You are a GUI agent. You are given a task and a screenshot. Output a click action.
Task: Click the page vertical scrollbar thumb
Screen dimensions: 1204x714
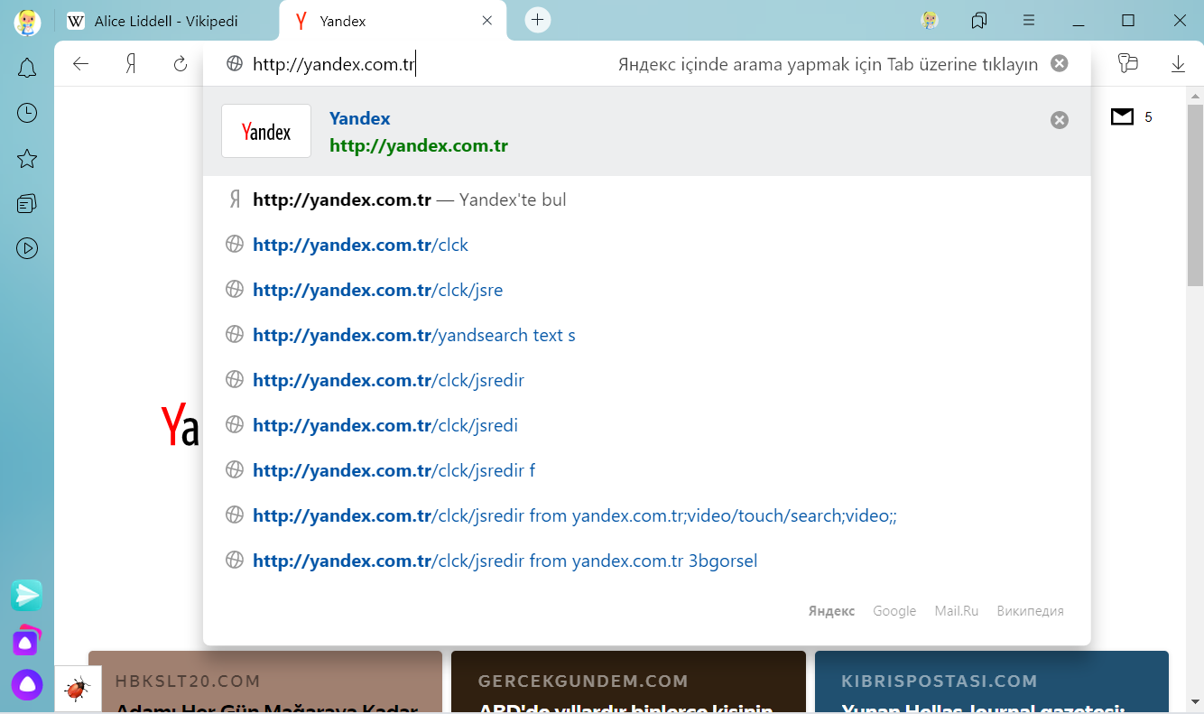tap(1195, 195)
